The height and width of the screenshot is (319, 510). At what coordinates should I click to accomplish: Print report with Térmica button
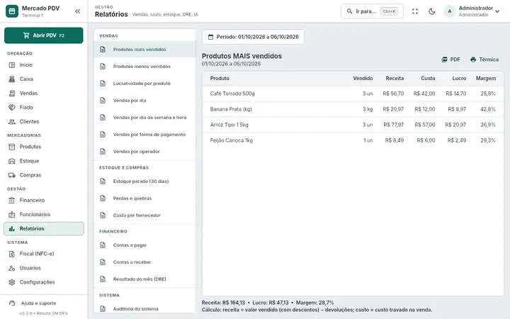[484, 60]
